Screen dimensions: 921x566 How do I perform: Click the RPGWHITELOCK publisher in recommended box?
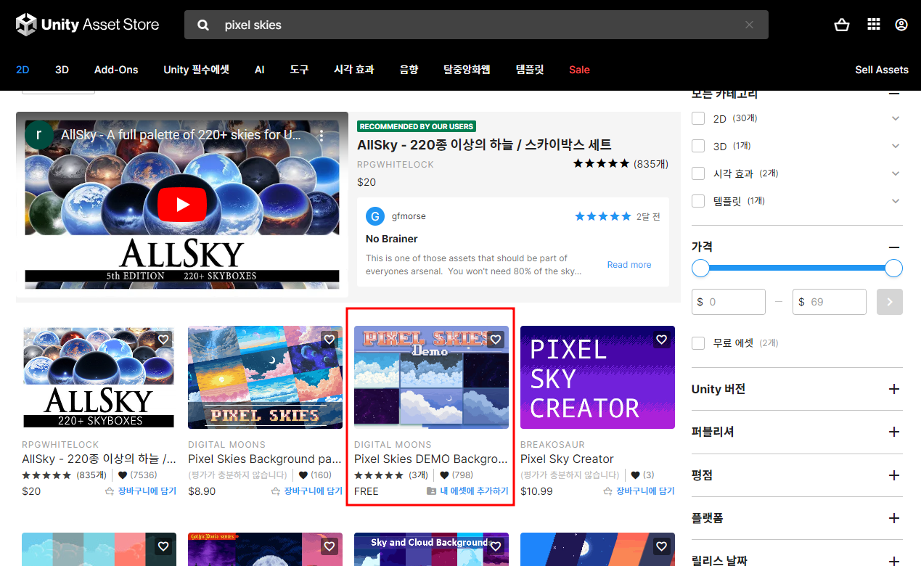coord(396,165)
